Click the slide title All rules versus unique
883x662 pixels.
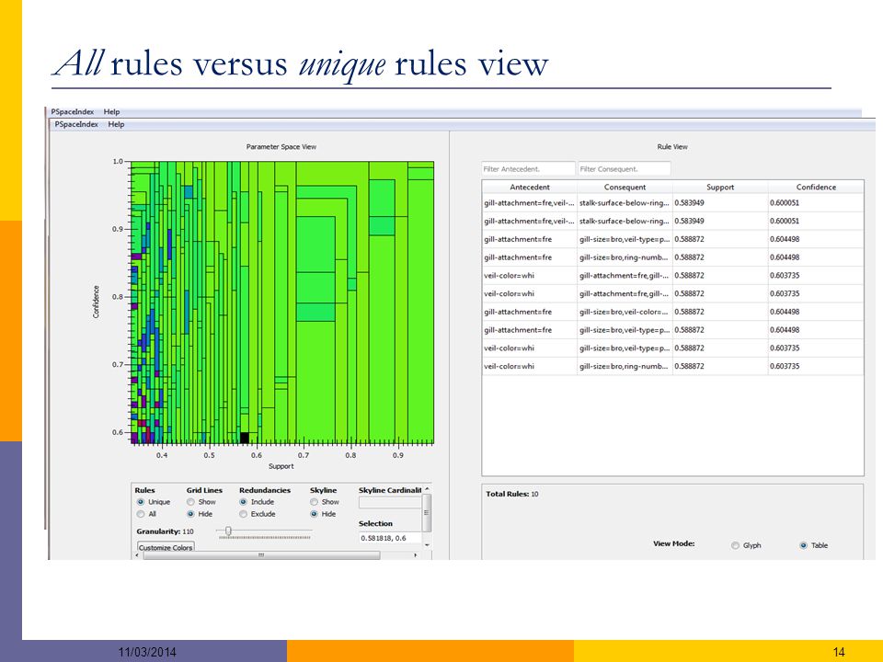click(301, 63)
